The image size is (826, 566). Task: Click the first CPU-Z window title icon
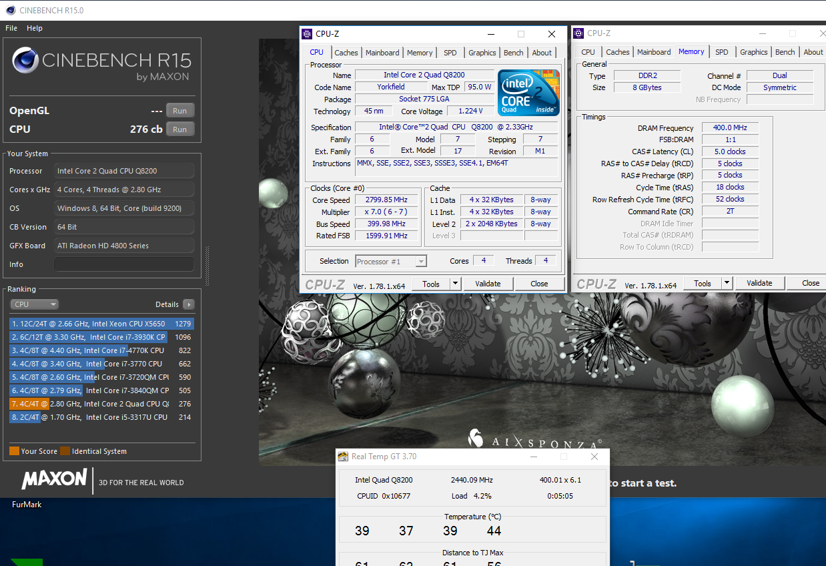point(307,34)
